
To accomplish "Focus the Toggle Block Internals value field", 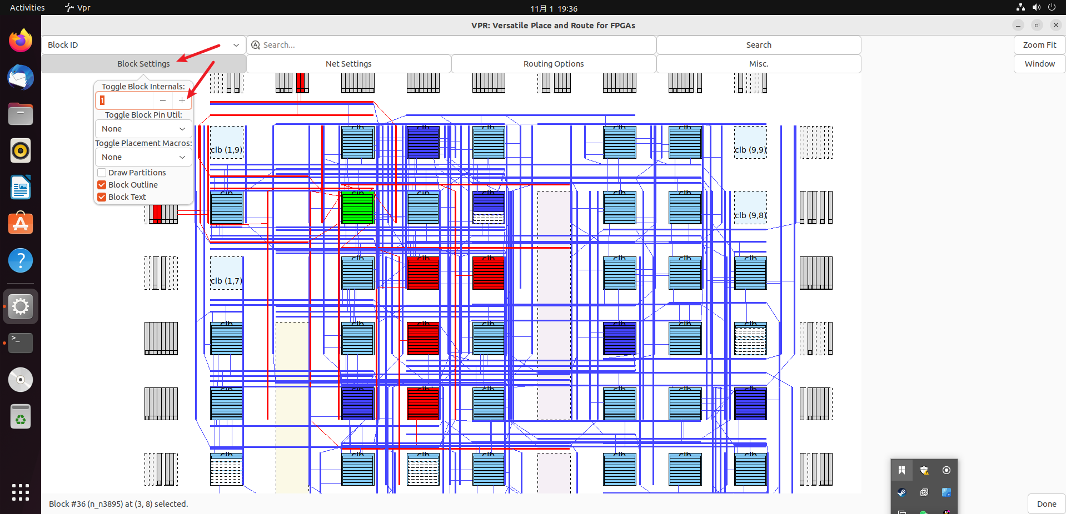I will click(x=124, y=100).
